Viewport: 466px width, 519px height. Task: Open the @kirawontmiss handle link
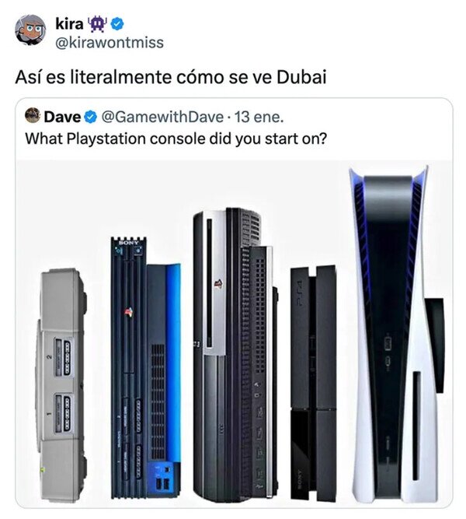coord(110,42)
